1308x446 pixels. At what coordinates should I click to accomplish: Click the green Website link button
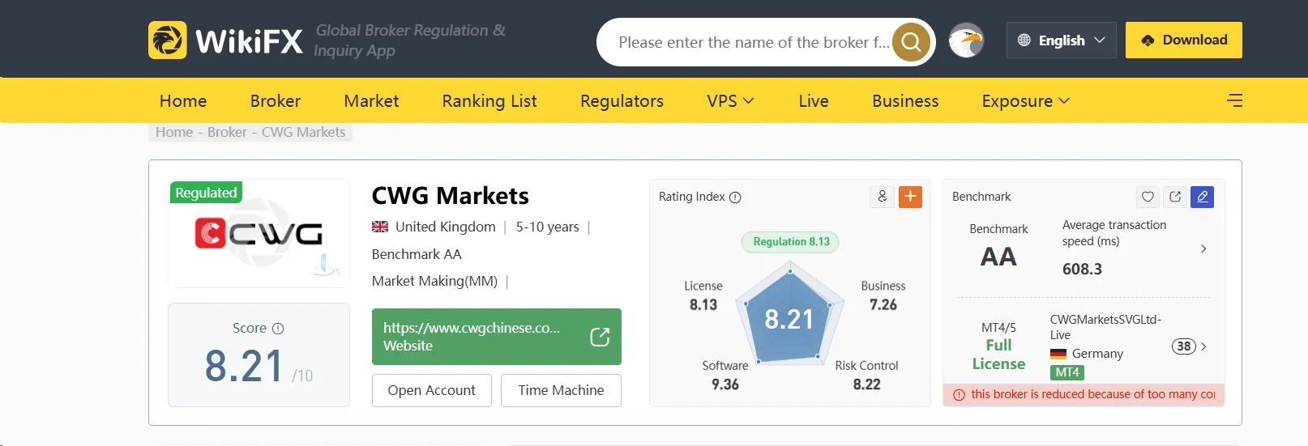coord(496,337)
